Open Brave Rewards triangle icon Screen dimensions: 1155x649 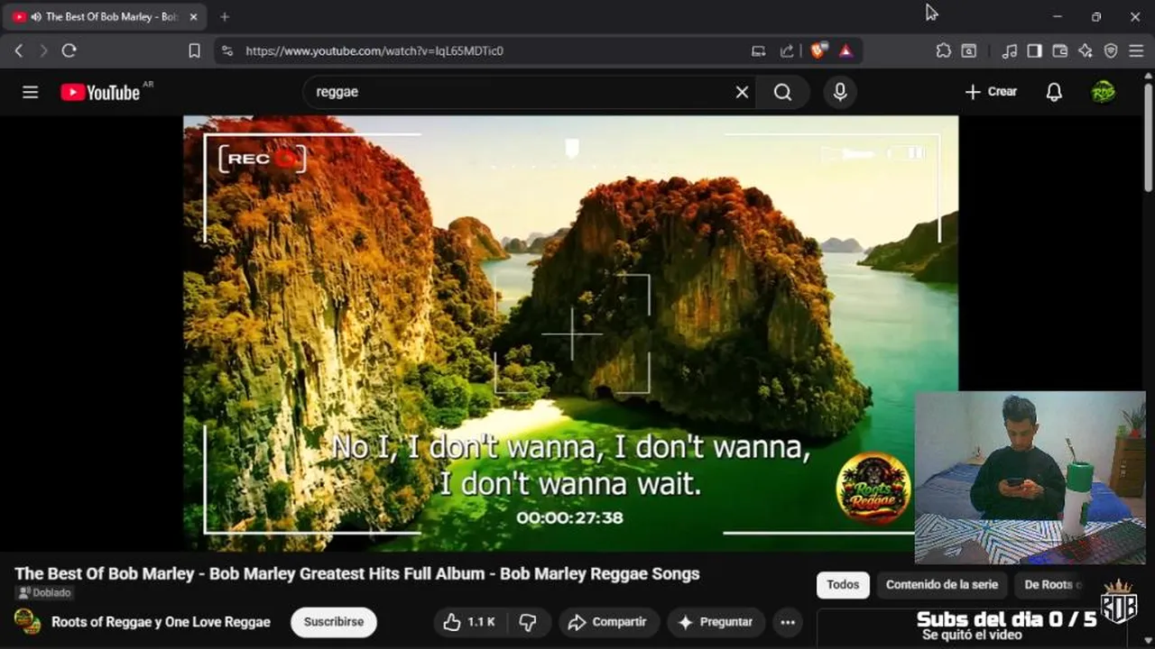(845, 50)
